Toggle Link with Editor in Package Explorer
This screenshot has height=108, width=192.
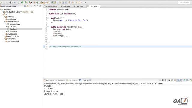coord(28,6)
